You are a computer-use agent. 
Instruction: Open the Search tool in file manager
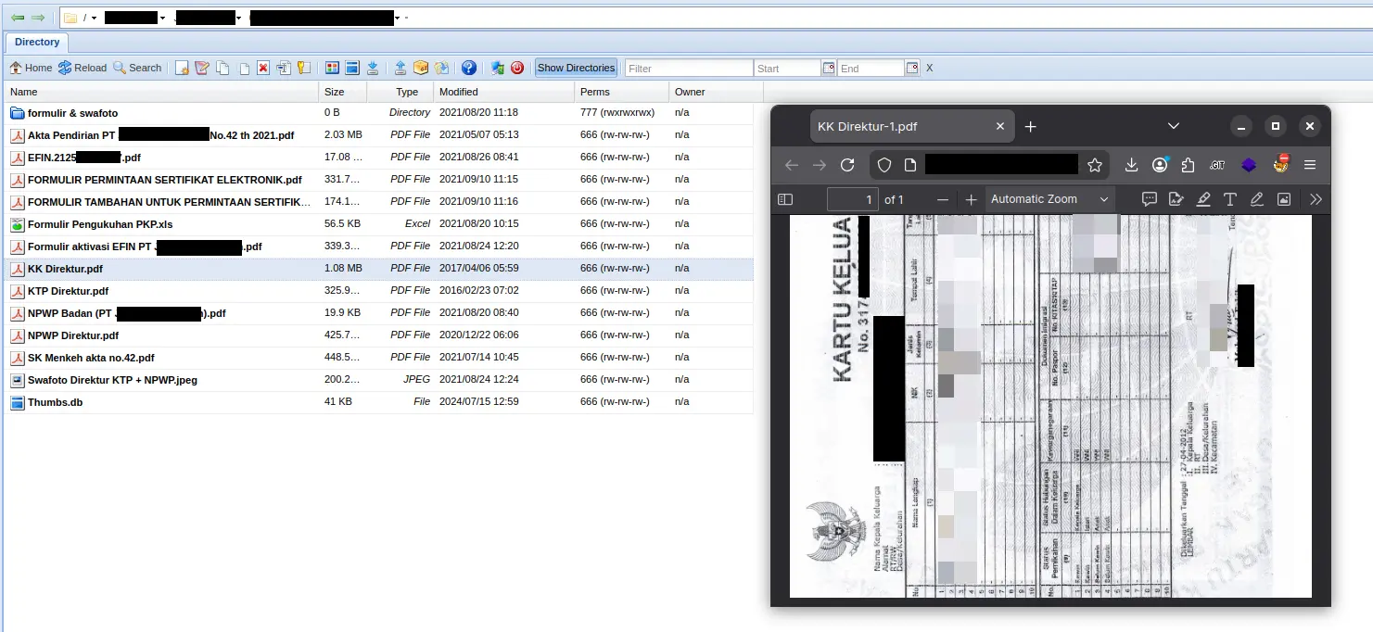137,68
